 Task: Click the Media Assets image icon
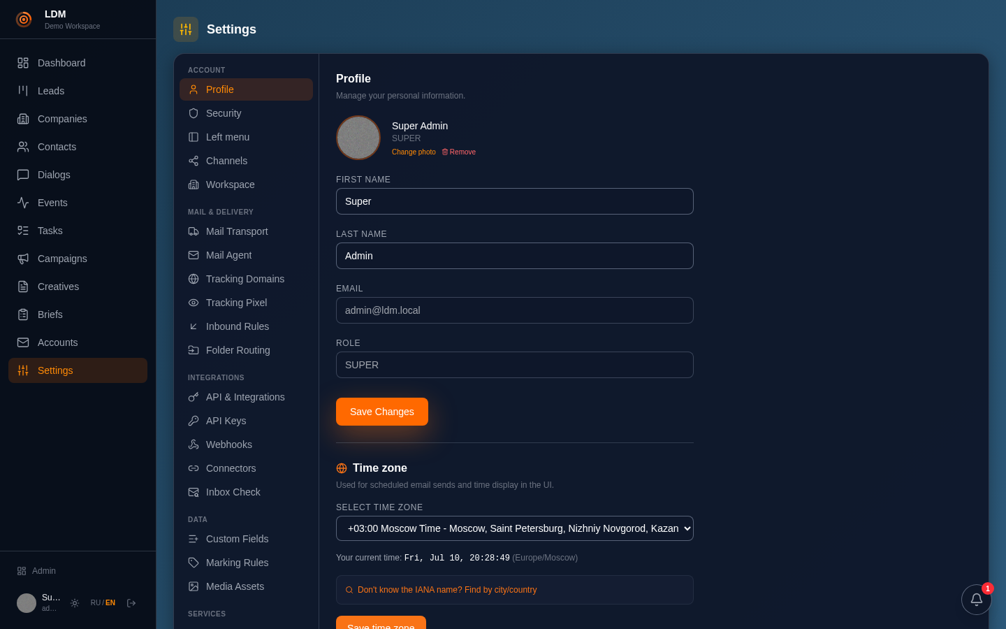[194, 586]
